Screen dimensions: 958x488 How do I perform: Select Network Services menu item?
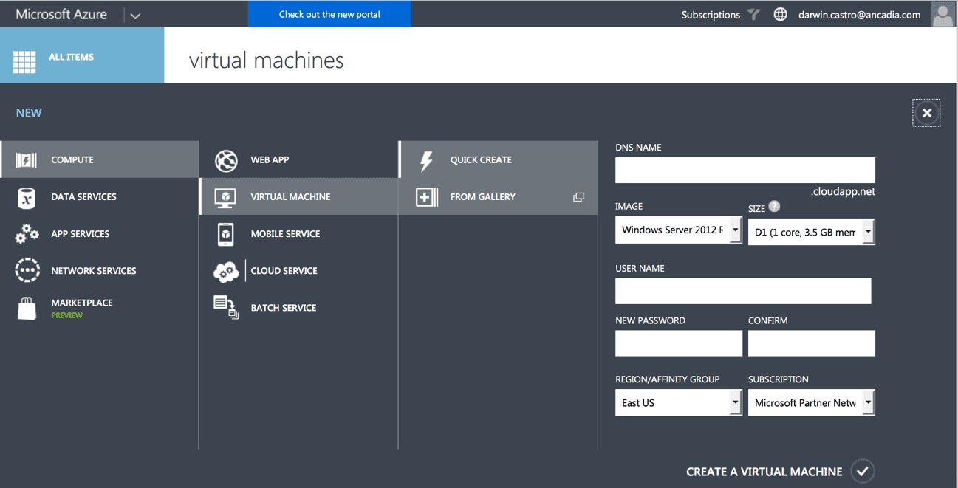100,271
